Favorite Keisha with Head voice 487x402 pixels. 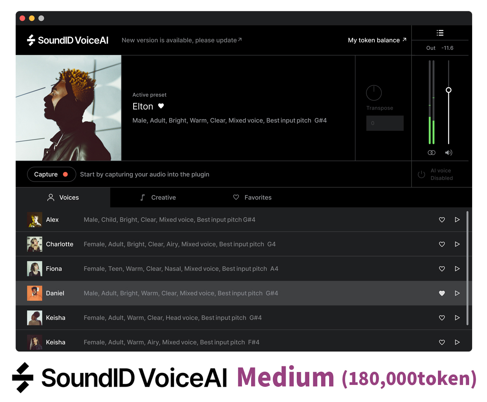(x=442, y=318)
